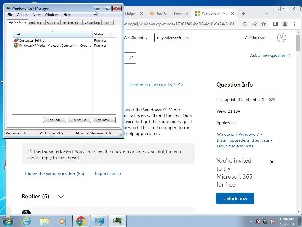
Task: Click Ask a new question link
Action: [270, 55]
